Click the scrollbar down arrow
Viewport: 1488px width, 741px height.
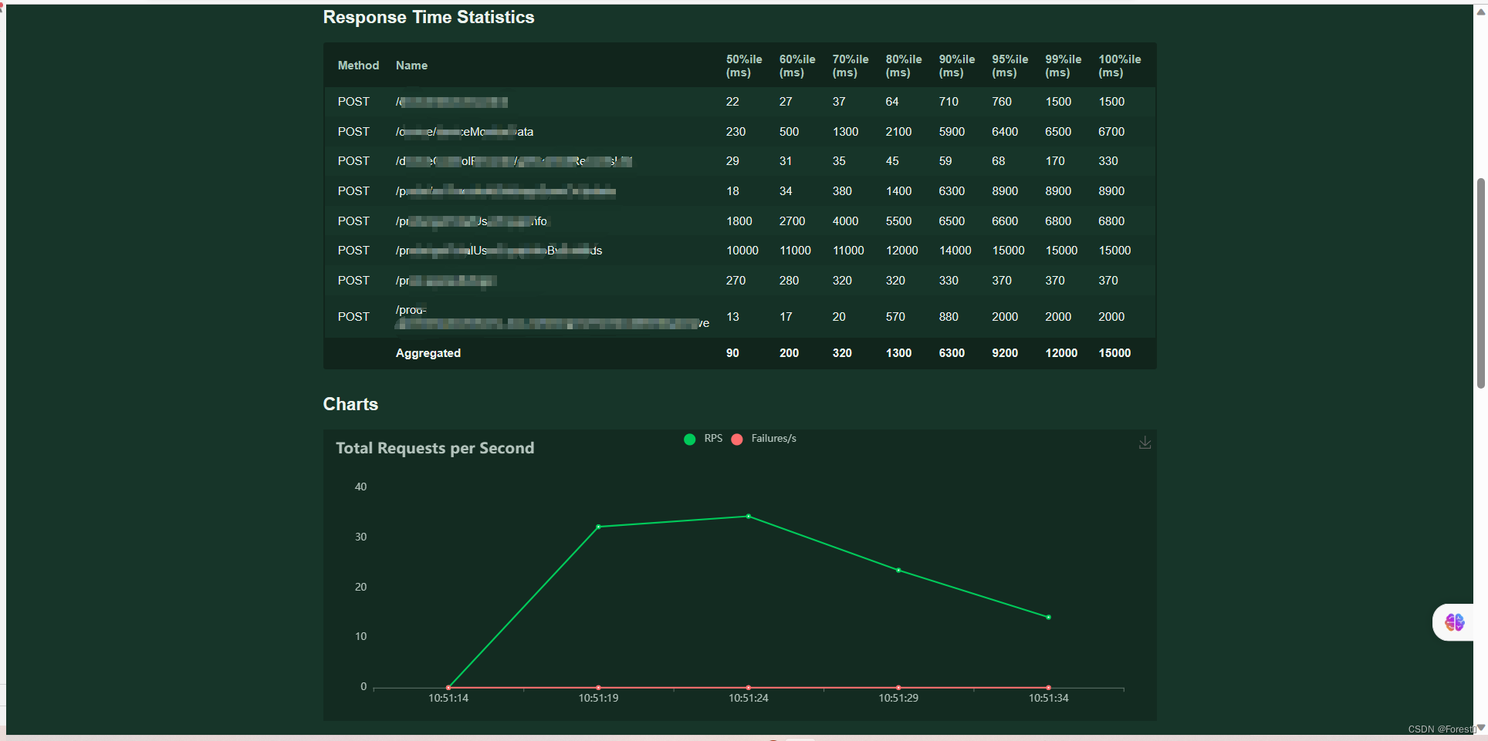click(1480, 727)
